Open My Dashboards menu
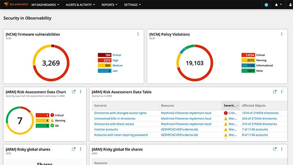 45,5
